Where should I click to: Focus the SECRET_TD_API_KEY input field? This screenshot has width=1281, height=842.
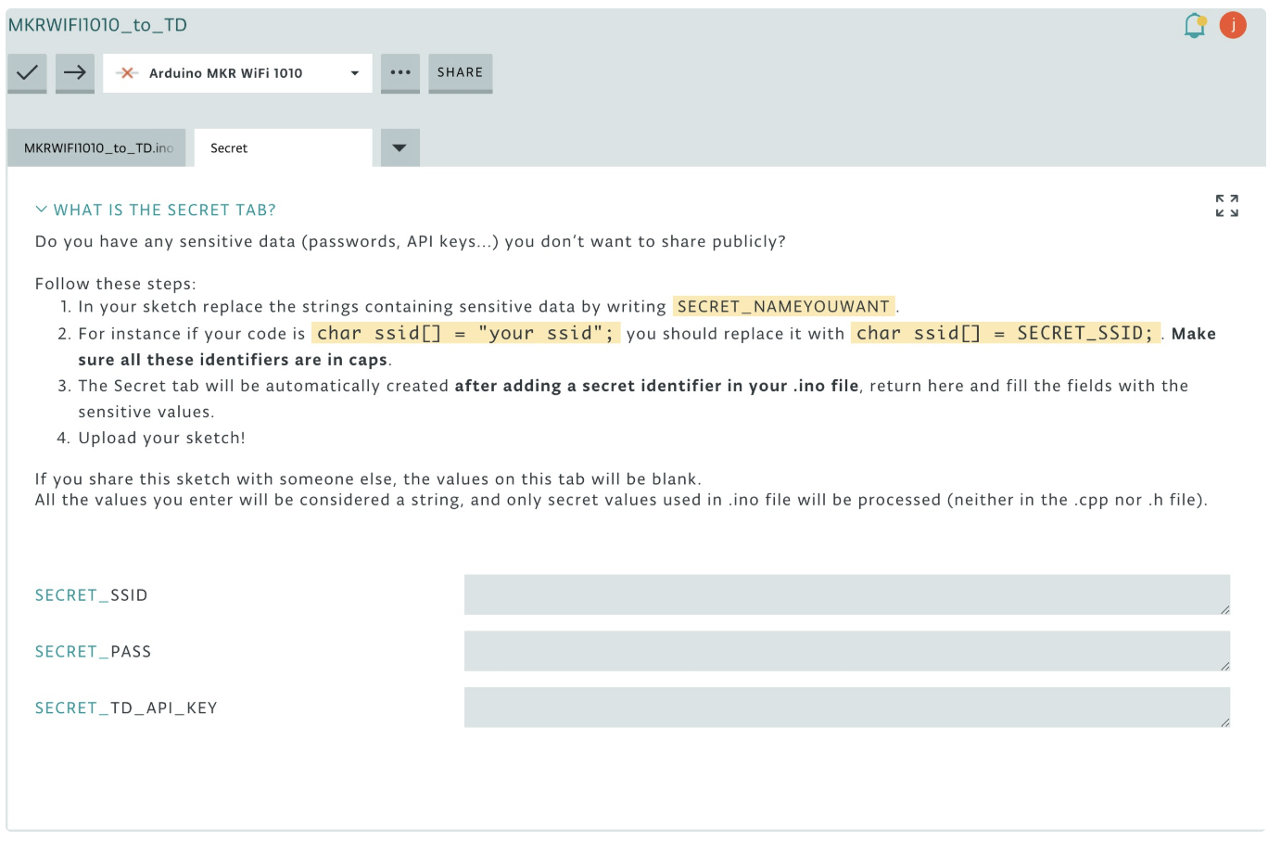click(845, 708)
